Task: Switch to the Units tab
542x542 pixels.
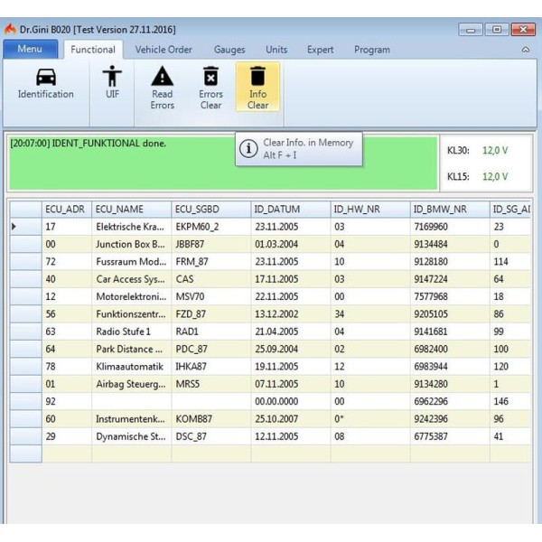Action: coord(276,50)
